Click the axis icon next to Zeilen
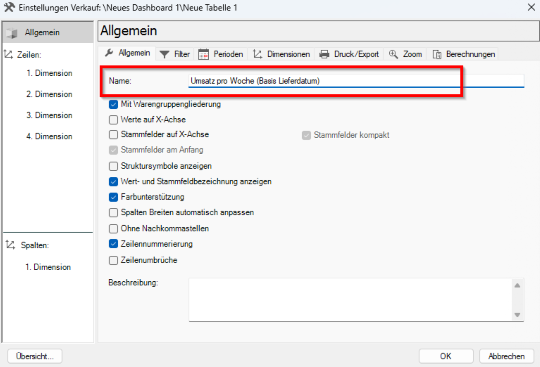The image size is (540, 367). pos(8,54)
